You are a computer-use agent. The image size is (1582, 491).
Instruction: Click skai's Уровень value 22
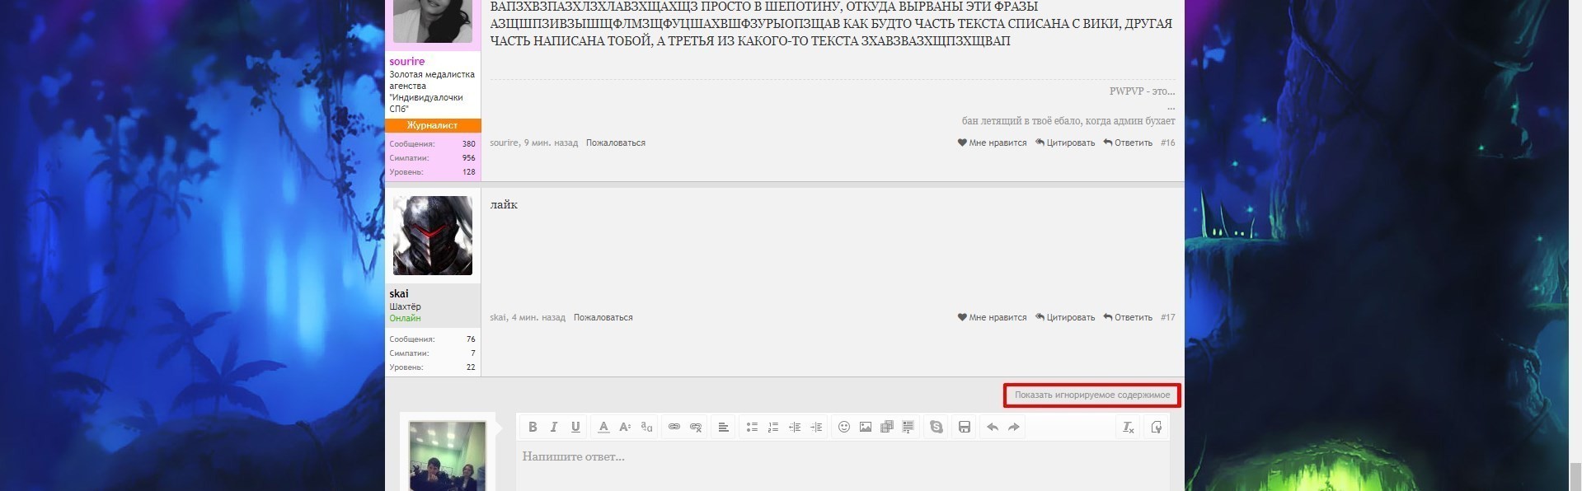point(471,367)
